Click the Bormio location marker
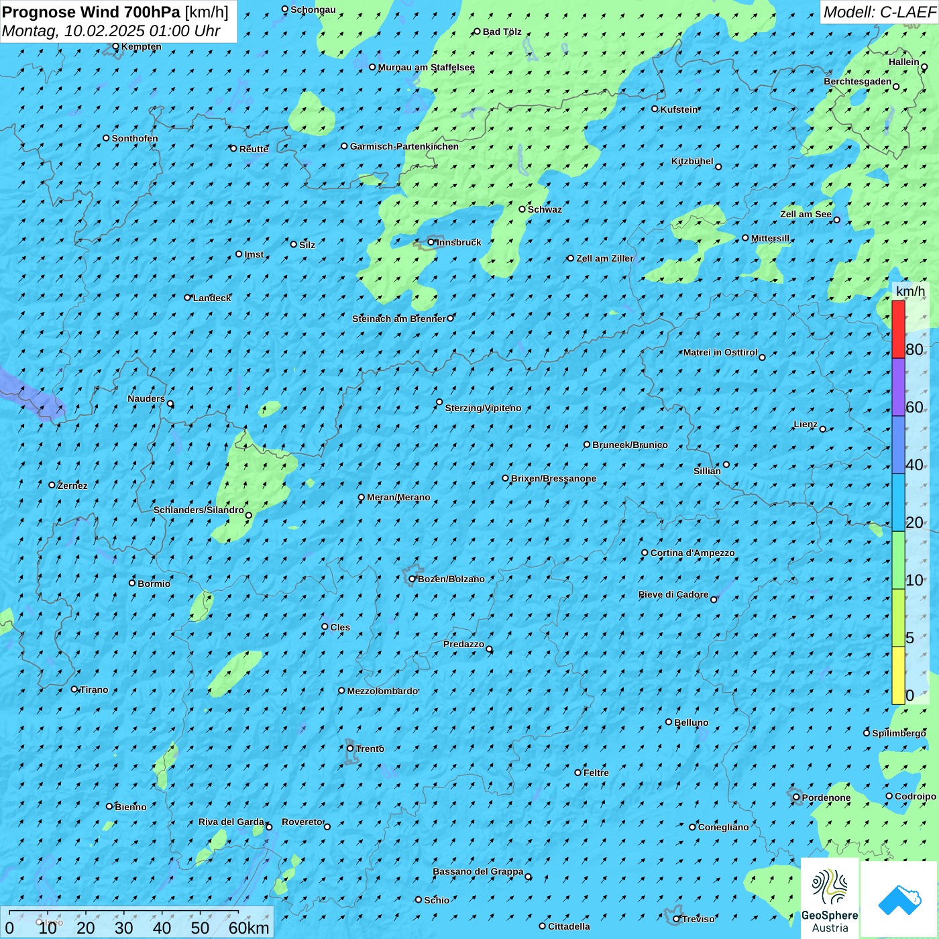The width and height of the screenshot is (939, 939). 132,583
